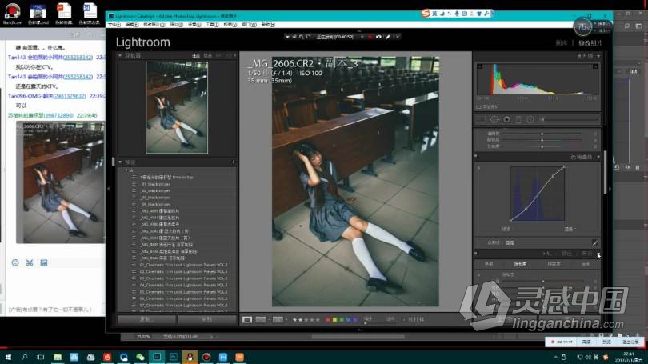Toggle the HSL panel on/off switch
The image size is (648, 364).
(476, 254)
